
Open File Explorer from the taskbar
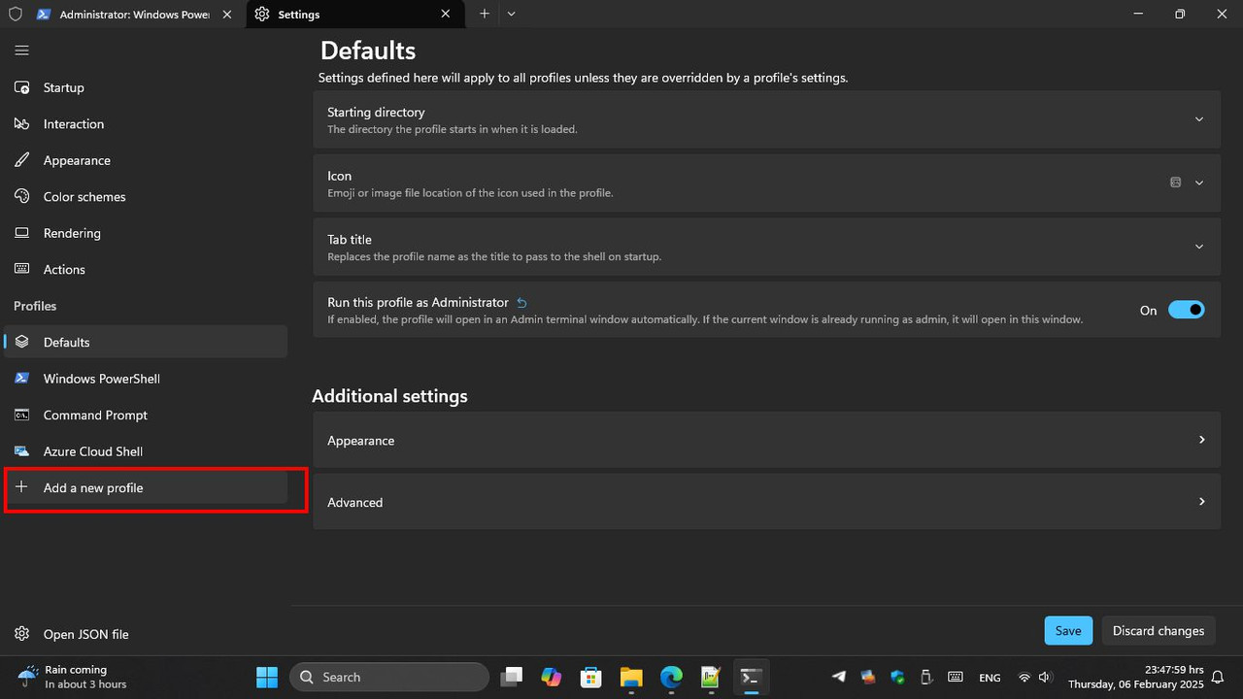coord(631,677)
